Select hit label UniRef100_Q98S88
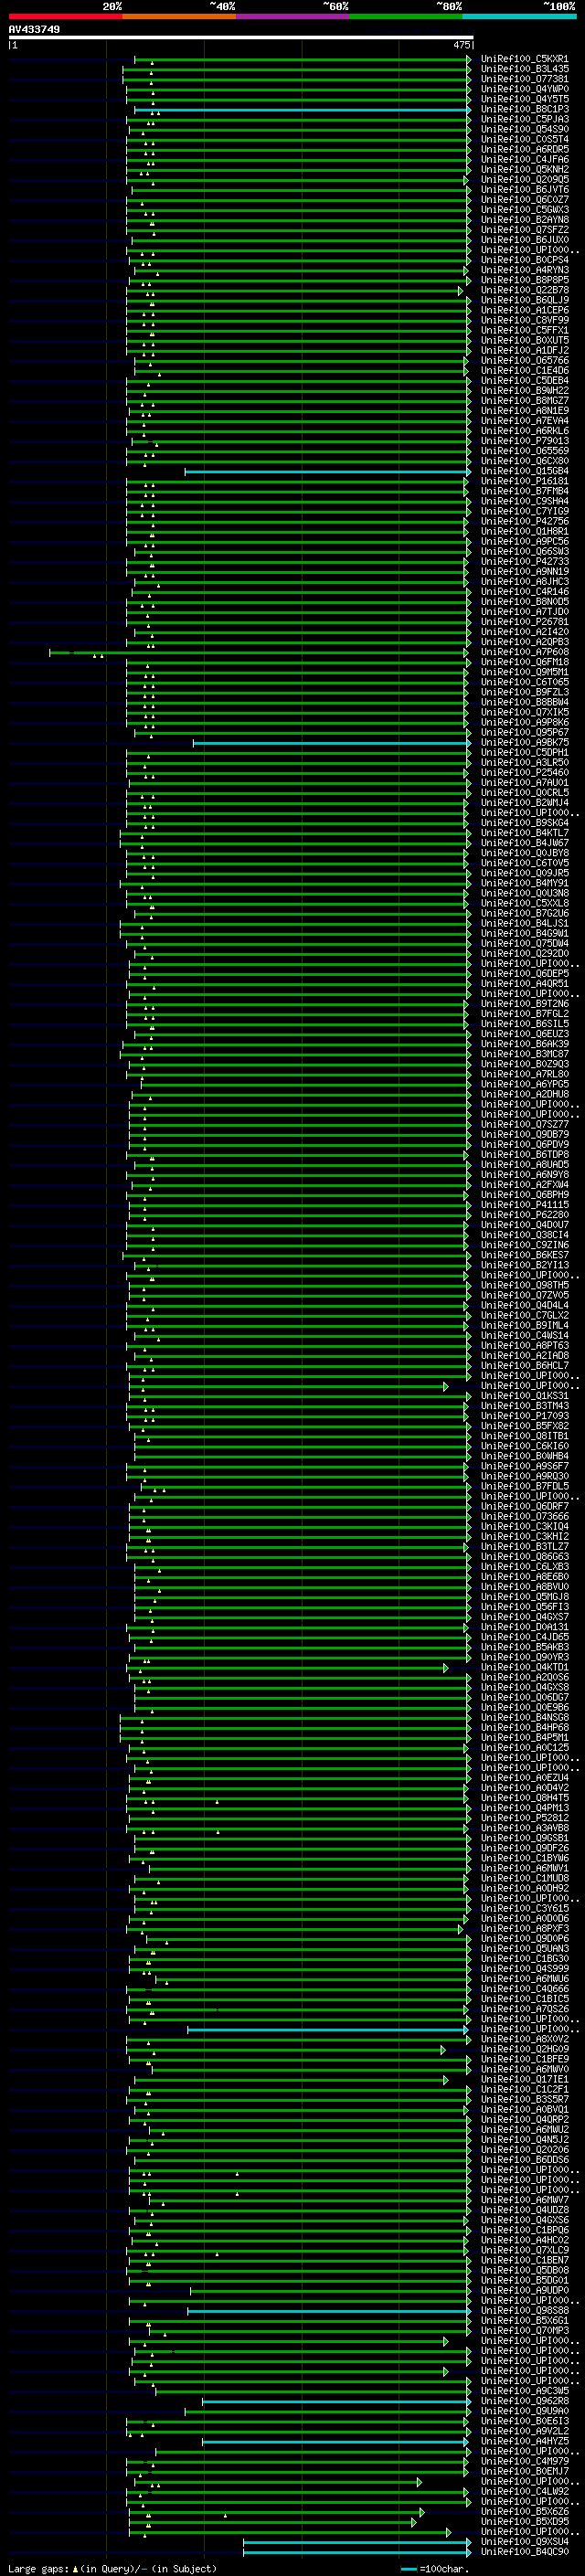Screen dimensions: 585x2576 pyautogui.click(x=524, y=2311)
